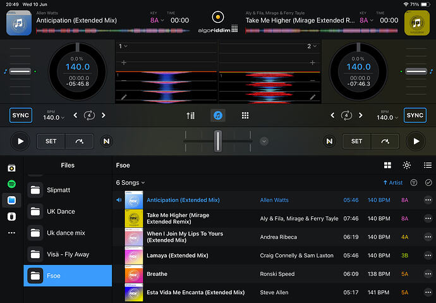The image size is (436, 303).
Task: Open the record button at top center
Action: (x=218, y=17)
